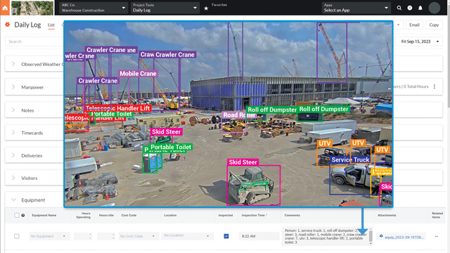Open the Manpower three-dot options menu
Viewport: 450px width, 253px height.
click(x=435, y=86)
